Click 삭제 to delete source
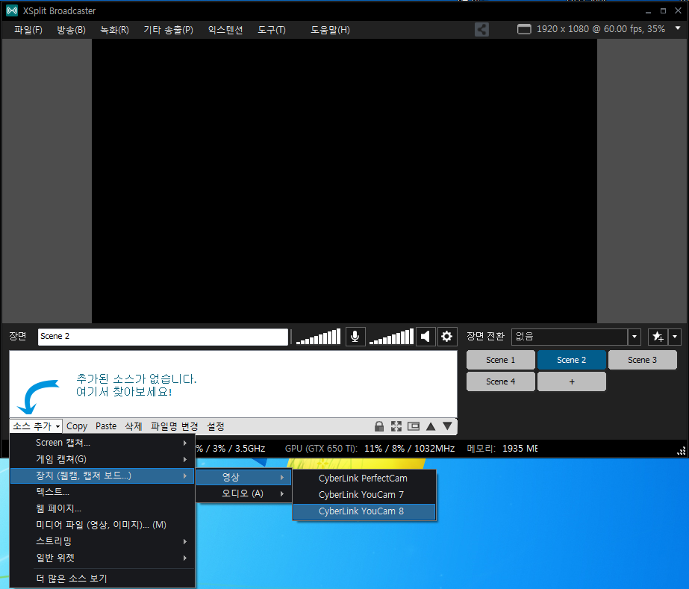 click(134, 426)
